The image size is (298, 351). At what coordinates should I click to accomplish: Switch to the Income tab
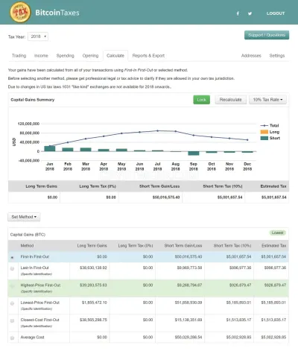(x=41, y=56)
